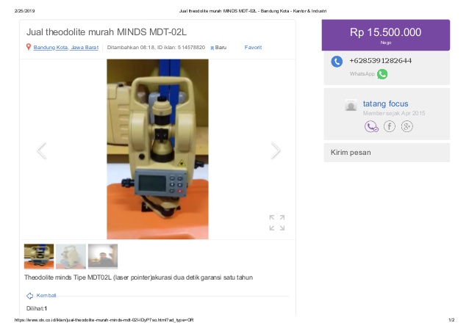Image resolution: width=469 pixels, height=331 pixels.
Task: Click the Viber verified phone icon
Action: click(x=371, y=126)
